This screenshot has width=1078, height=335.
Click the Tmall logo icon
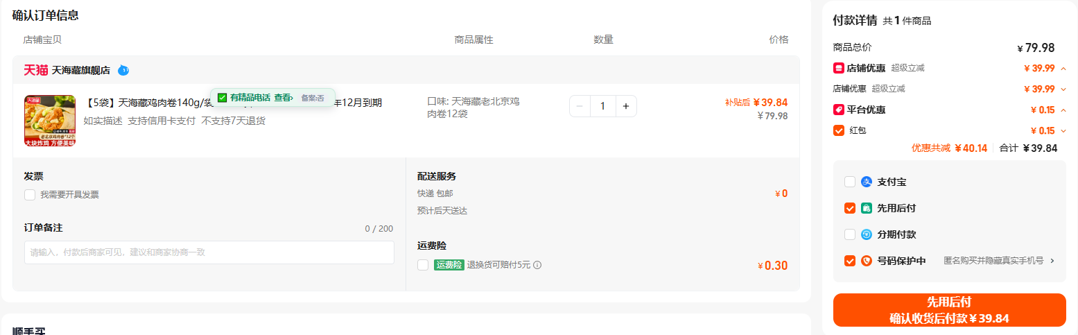tap(36, 70)
